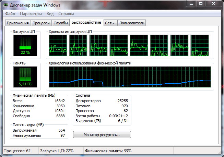Click the memory gauge showing 5,41 ГБ
The height and width of the screenshot is (157, 224).
coord(25,77)
